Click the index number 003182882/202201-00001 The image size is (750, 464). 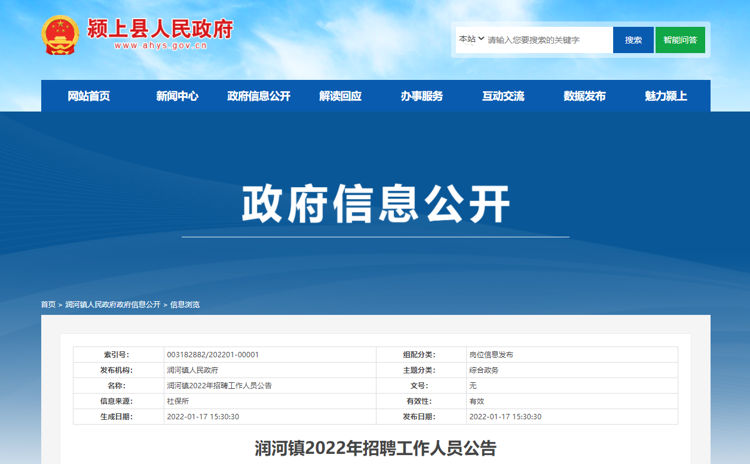[x=213, y=355]
